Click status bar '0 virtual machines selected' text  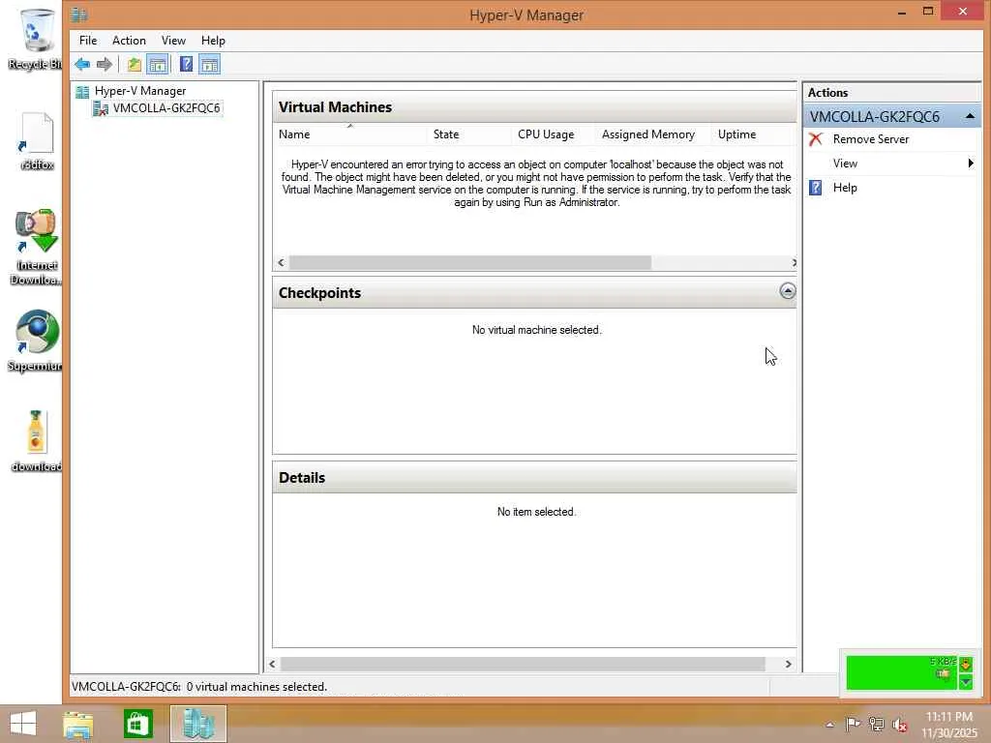pyautogui.click(x=256, y=687)
